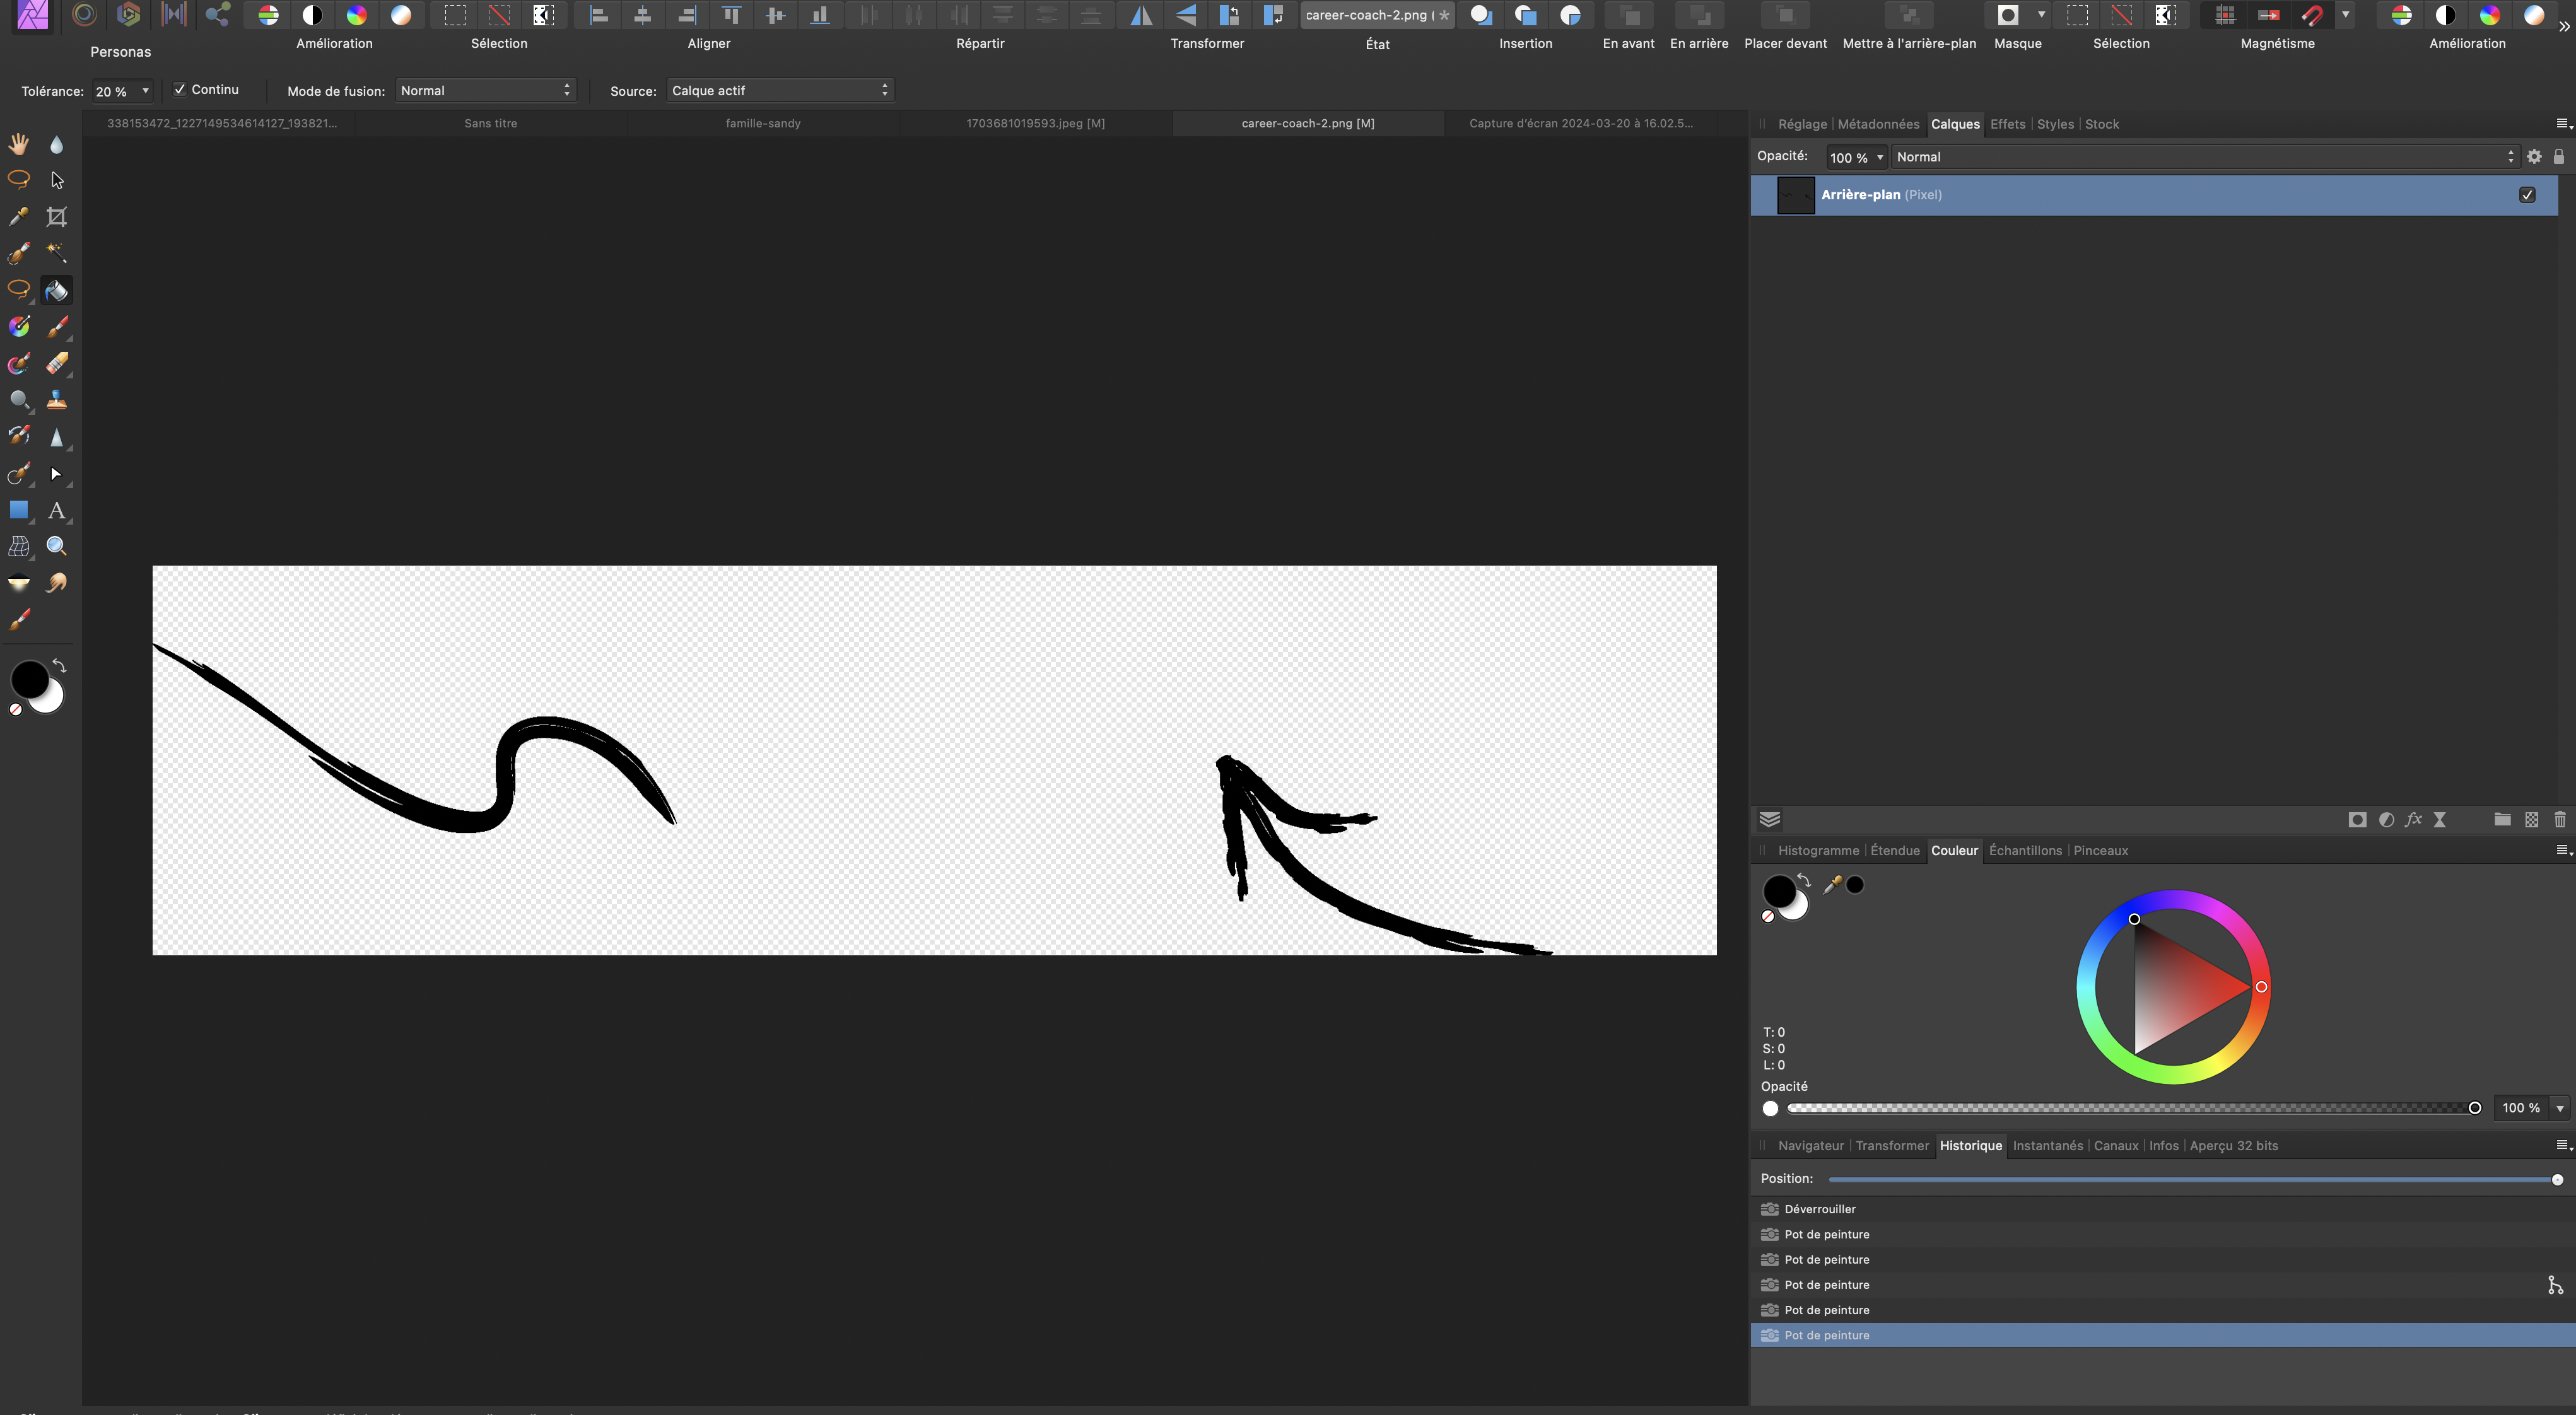2576x1415 pixels.
Task: Select the Hand view tool
Action: click(19, 144)
